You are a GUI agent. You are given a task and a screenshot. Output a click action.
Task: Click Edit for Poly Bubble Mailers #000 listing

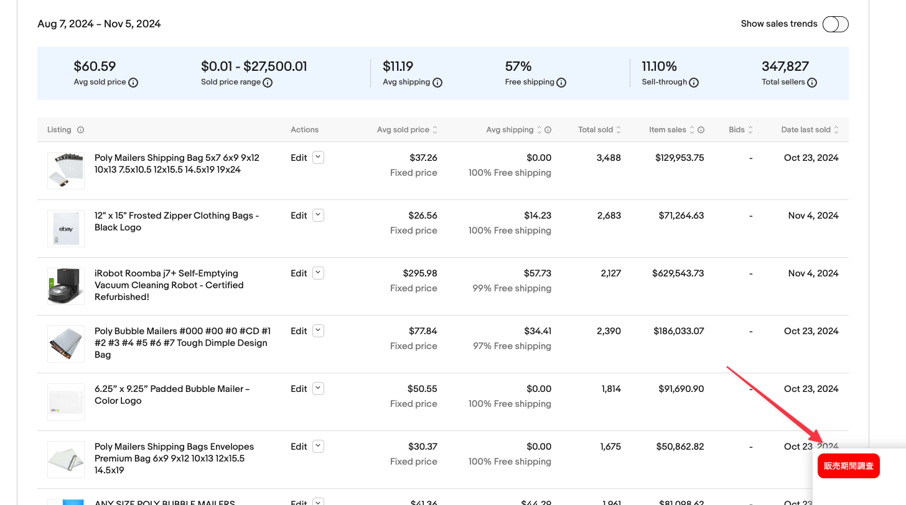click(299, 331)
